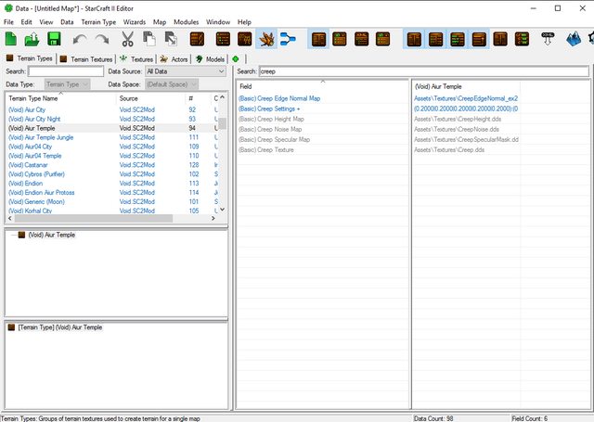This screenshot has height=422, width=594.
Task: Click the terrain list horizontal scrollbar right arrow
Action: pyautogui.click(x=213, y=218)
